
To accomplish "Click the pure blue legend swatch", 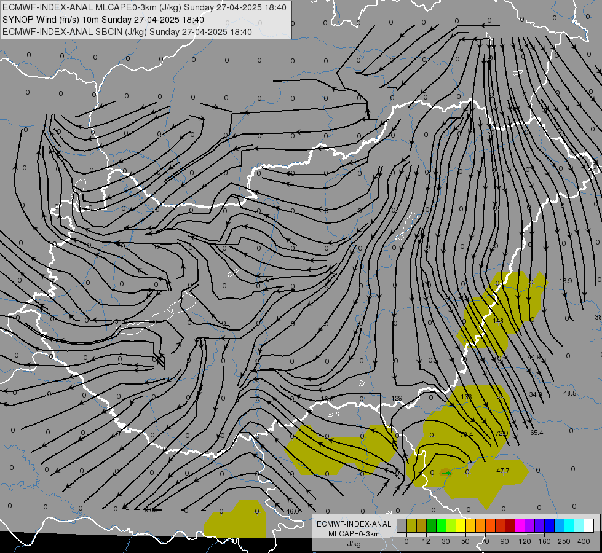I will (550, 525).
